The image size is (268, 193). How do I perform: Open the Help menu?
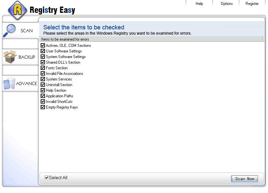(x=199, y=4)
